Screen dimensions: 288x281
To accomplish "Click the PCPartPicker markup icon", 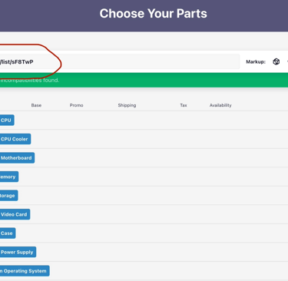I will point(276,61).
